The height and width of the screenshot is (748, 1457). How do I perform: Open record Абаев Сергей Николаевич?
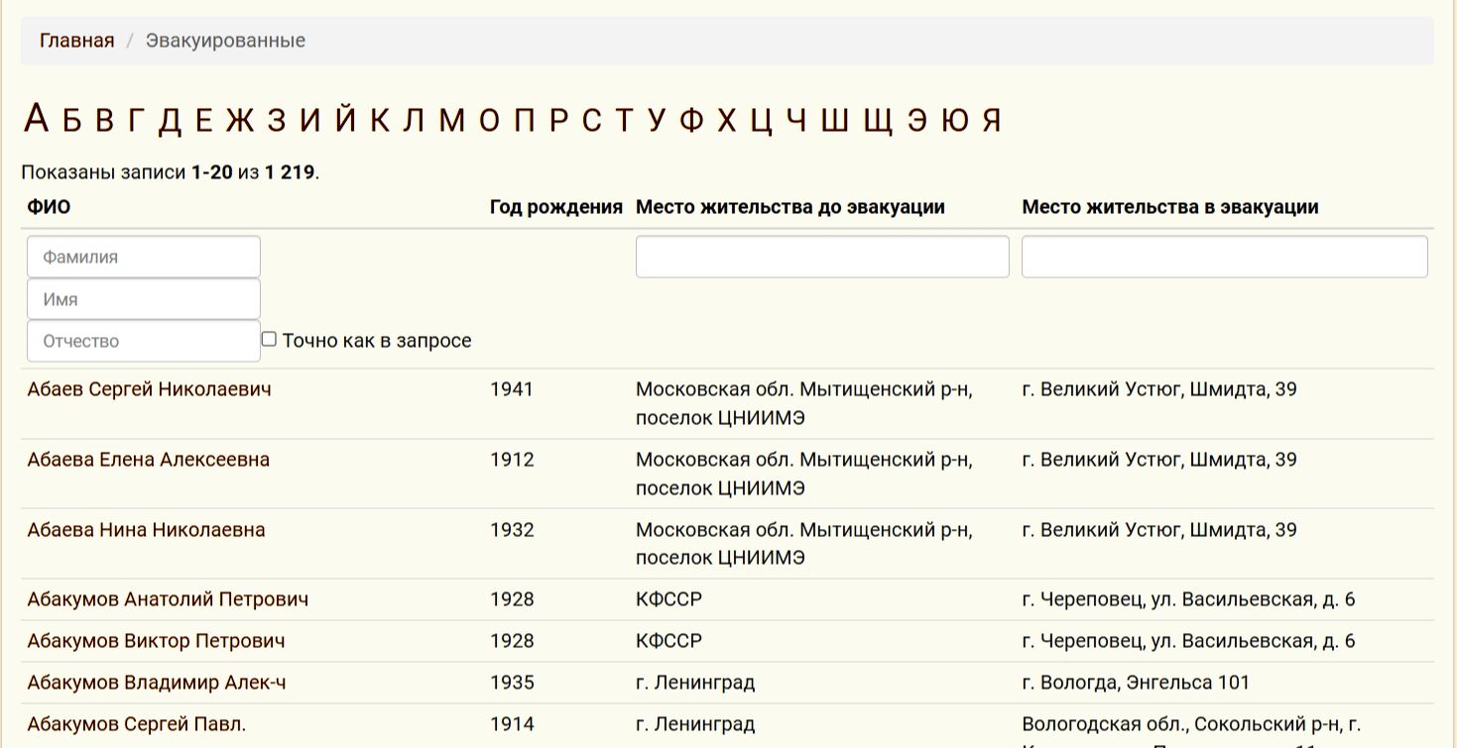149,389
